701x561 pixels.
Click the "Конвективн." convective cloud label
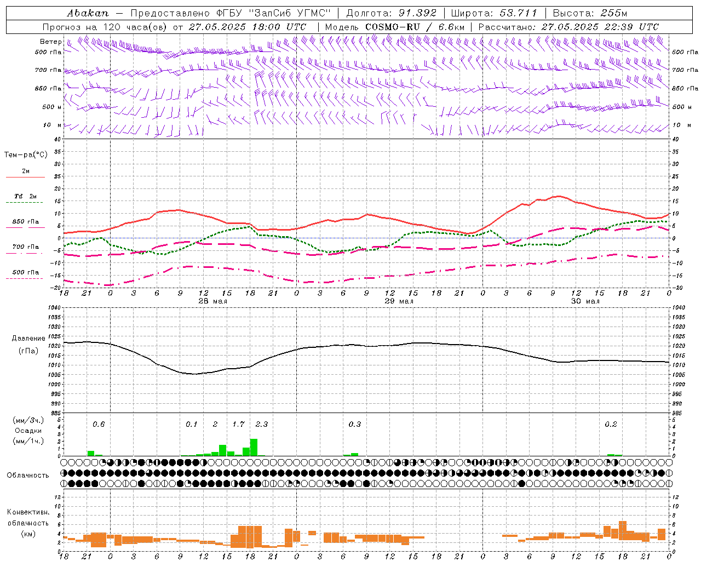tap(28, 512)
